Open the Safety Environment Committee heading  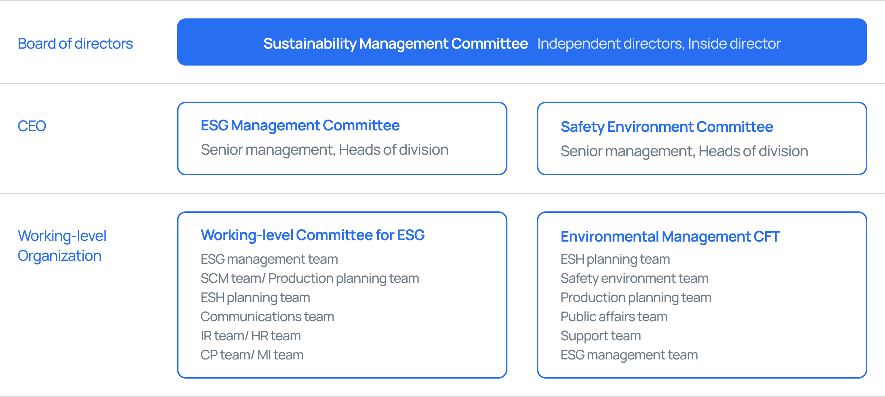(x=666, y=127)
